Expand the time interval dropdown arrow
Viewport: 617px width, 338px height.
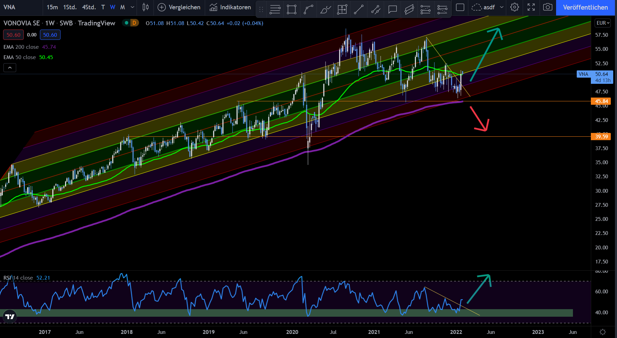pyautogui.click(x=132, y=7)
